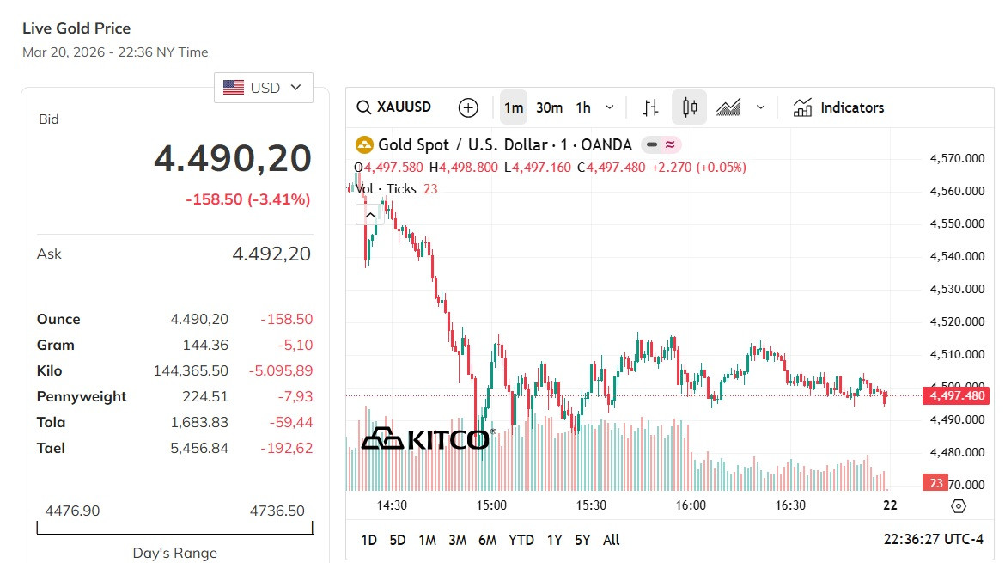Expand the chart style dropdown chevron
Image resolution: width=1005 pixels, height=563 pixels.
(x=760, y=107)
